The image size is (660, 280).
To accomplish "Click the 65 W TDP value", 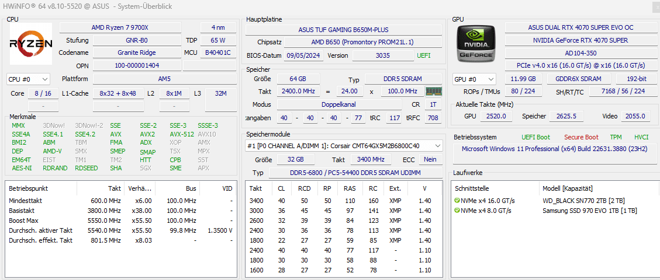I will 218,40.
